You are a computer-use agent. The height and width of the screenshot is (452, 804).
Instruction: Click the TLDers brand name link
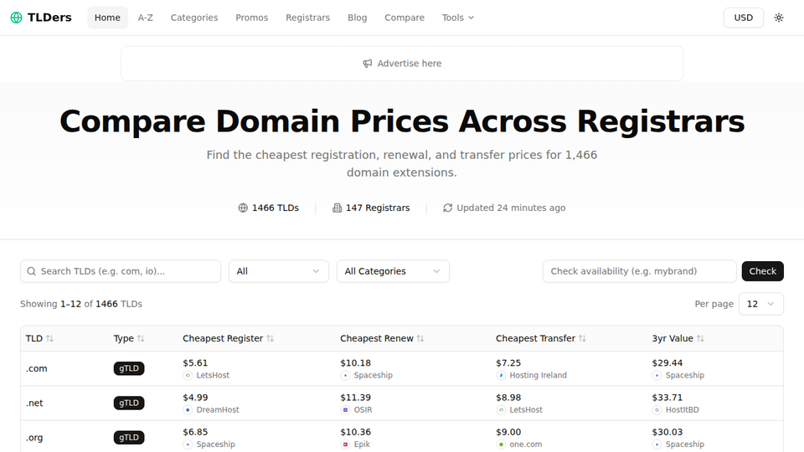point(49,18)
